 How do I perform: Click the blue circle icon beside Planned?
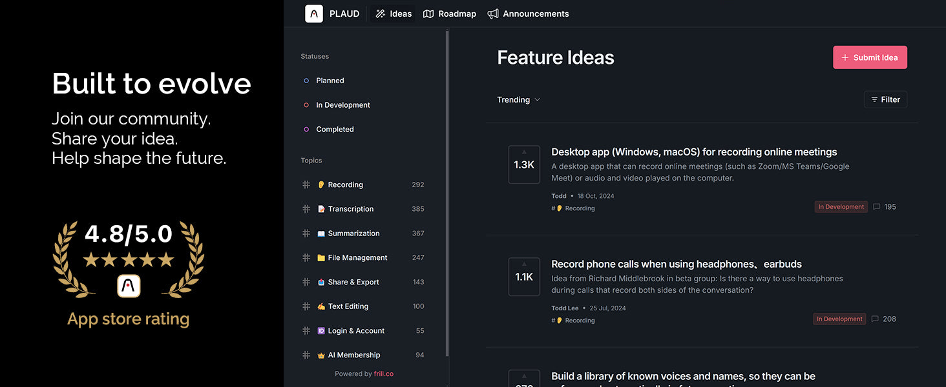point(306,81)
